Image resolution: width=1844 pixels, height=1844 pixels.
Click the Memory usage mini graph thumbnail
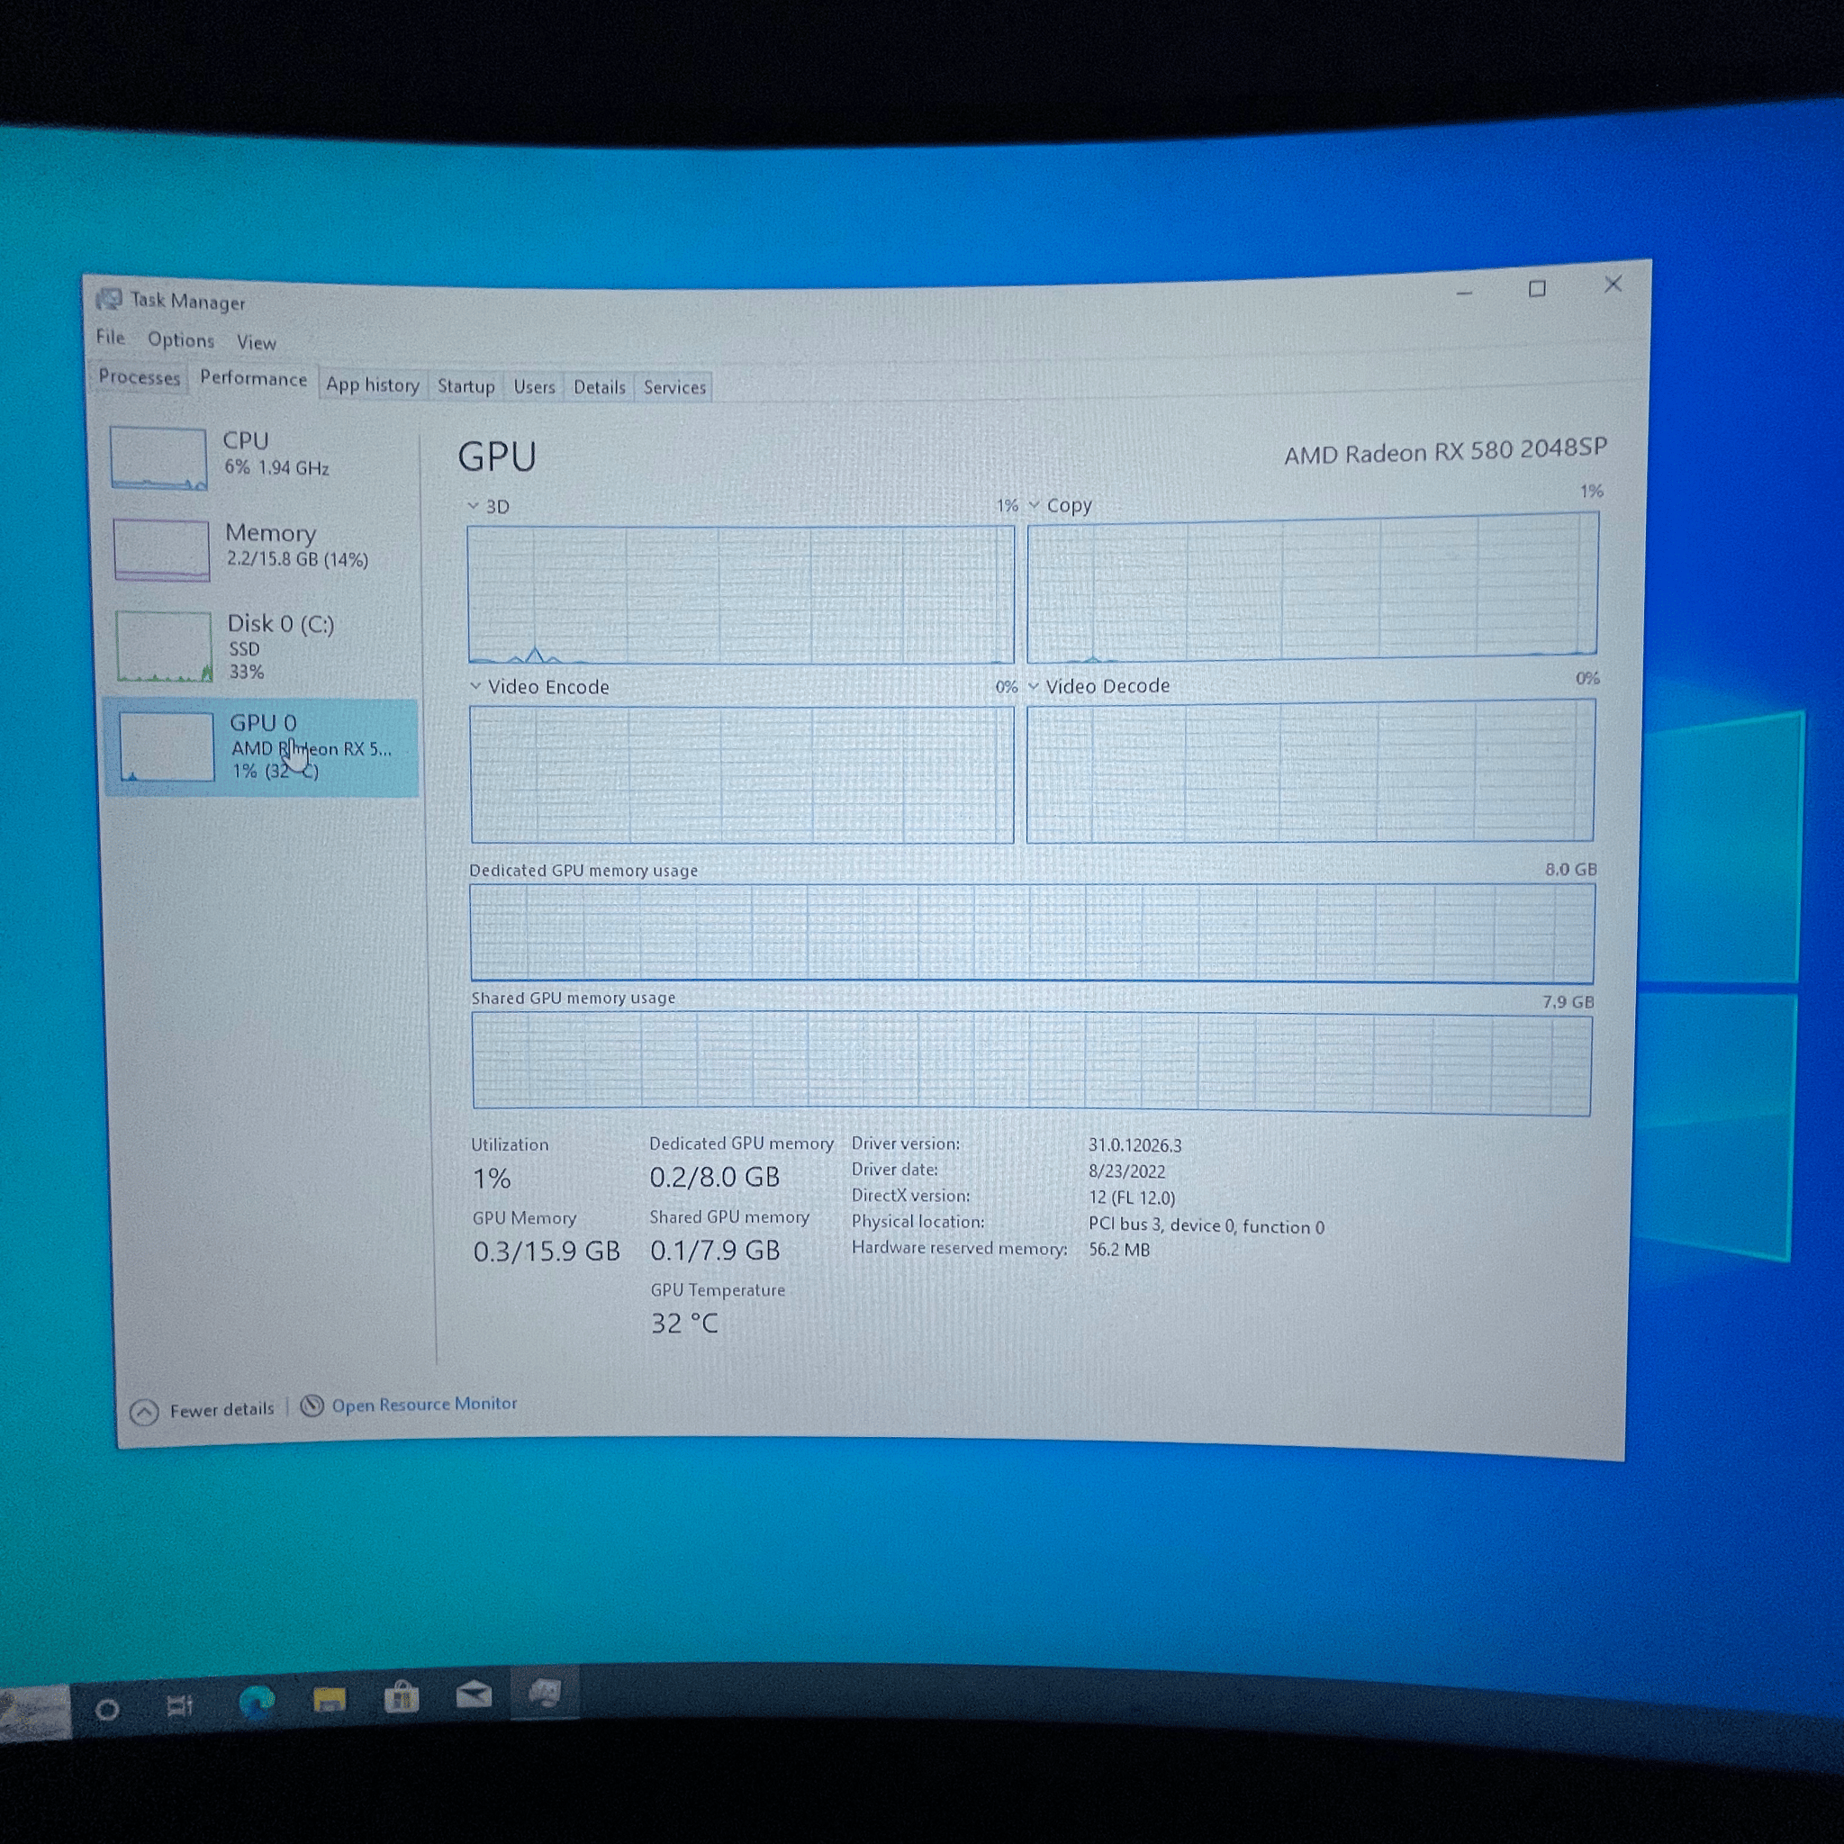click(x=160, y=550)
